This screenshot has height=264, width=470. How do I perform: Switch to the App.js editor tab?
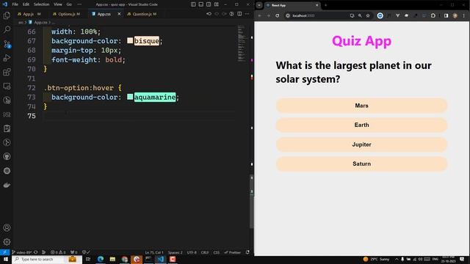pos(29,14)
